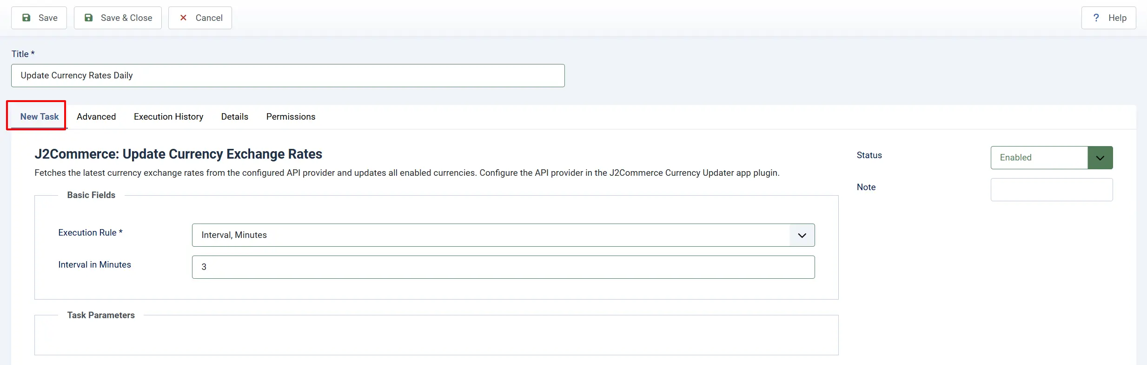Switch to the New Task tab
Image resolution: width=1147 pixels, height=365 pixels.
[40, 116]
